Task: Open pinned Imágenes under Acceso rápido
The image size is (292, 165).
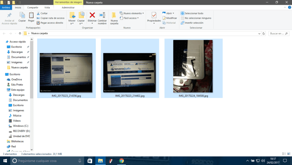Action: 17,62
